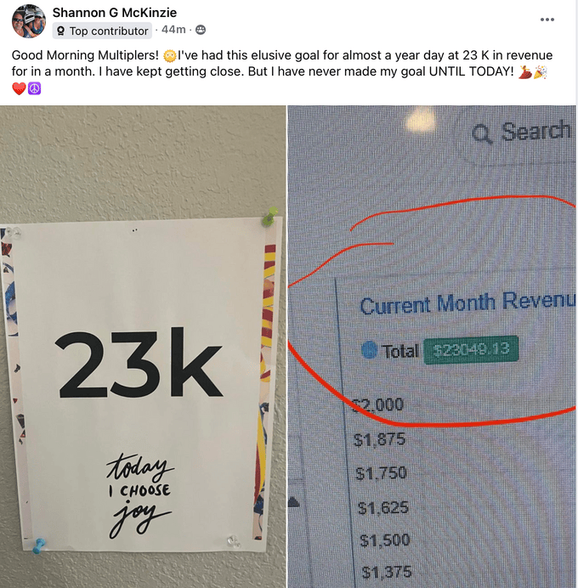Click the green $23049.13 total badge
The image size is (578, 588).
point(471,350)
